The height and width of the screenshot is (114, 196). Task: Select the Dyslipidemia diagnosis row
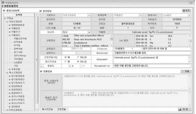[86, 43]
